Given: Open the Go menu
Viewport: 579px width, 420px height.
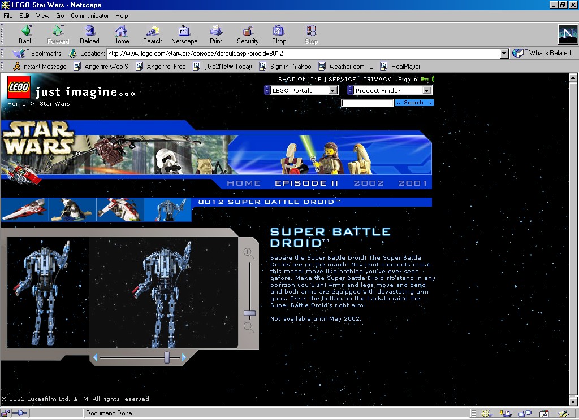Looking at the screenshot, I should point(60,16).
